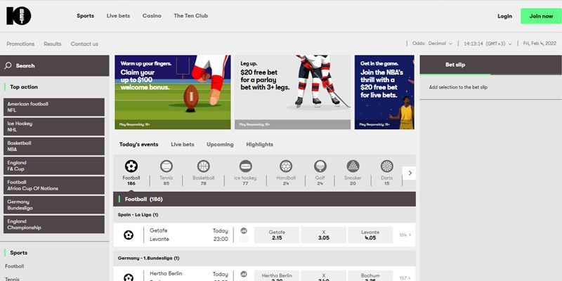Select the Football sport icon
The width and height of the screenshot is (562, 281).
(131, 167)
